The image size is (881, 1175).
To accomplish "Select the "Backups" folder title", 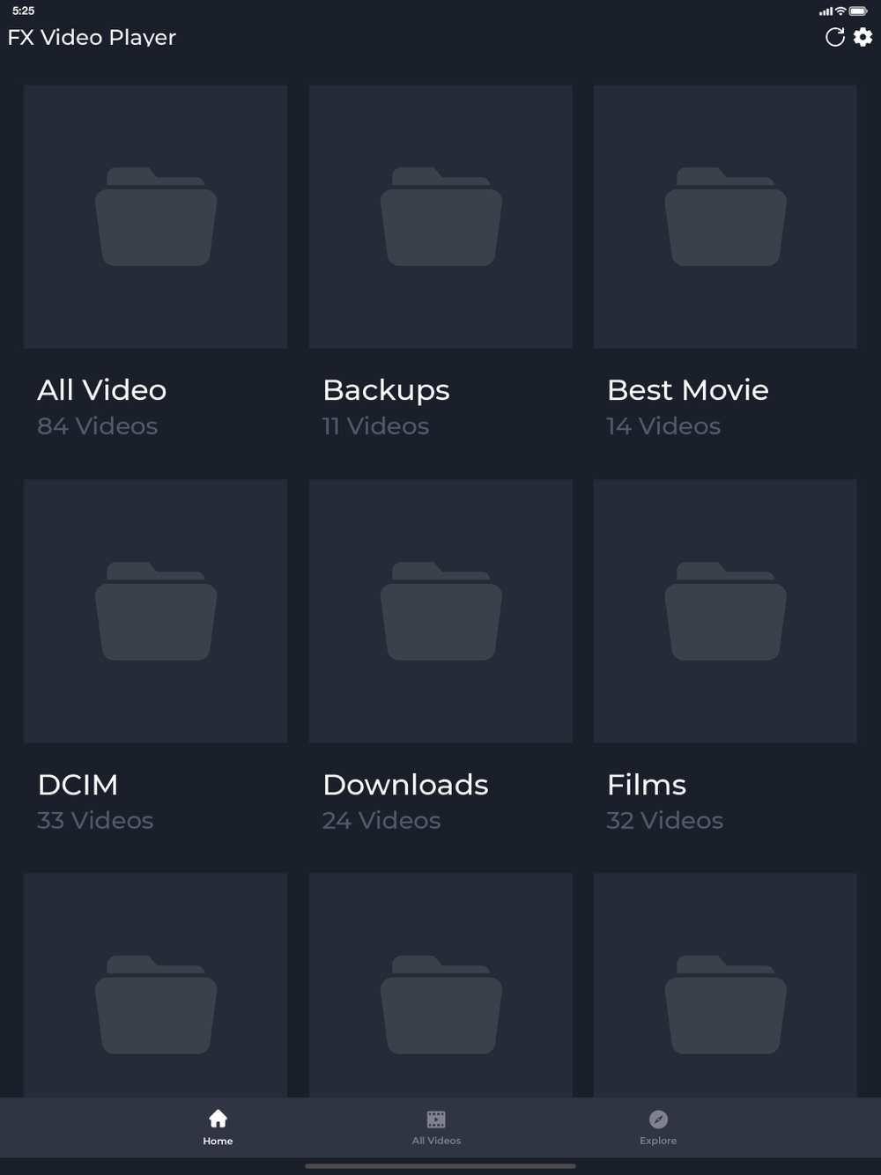I will click(386, 390).
